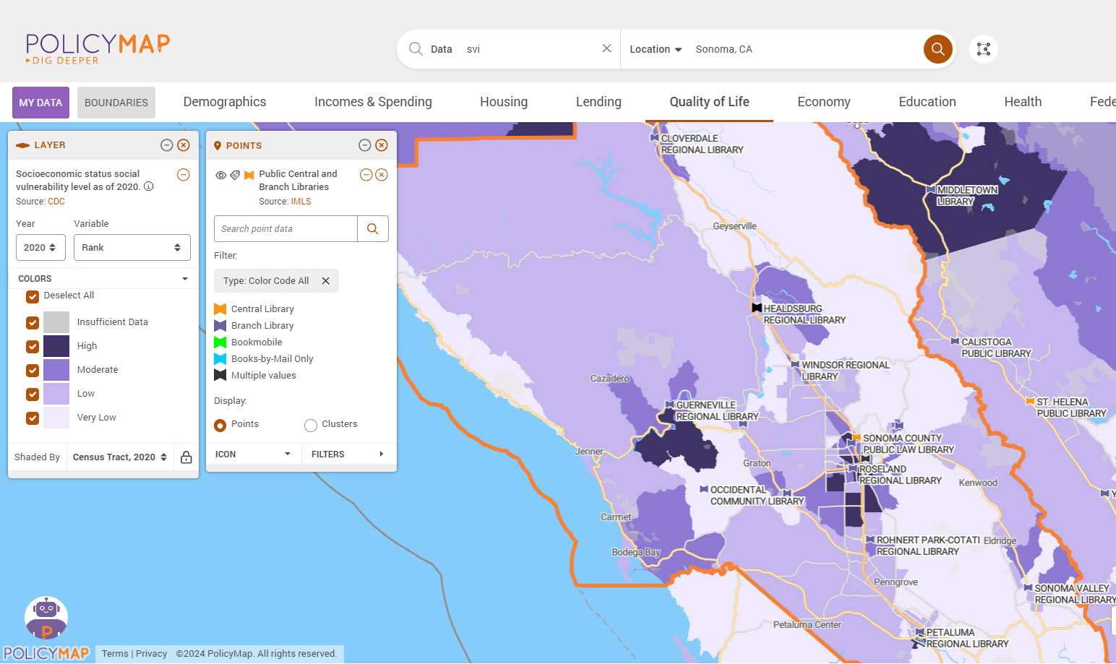
Task: Open the Economy menu
Action: (x=824, y=102)
